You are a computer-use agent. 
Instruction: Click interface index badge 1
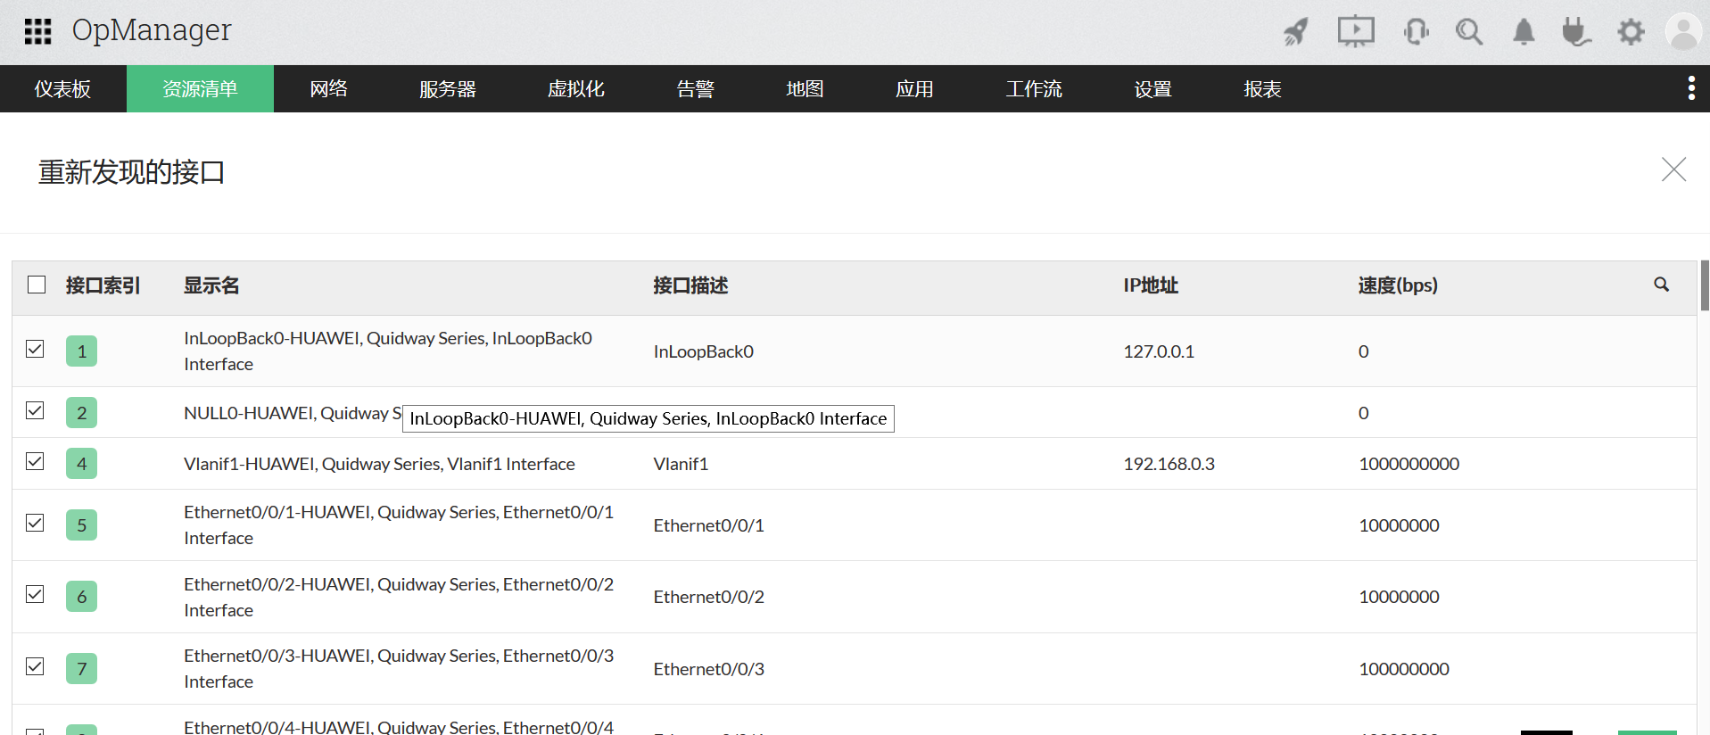(81, 351)
